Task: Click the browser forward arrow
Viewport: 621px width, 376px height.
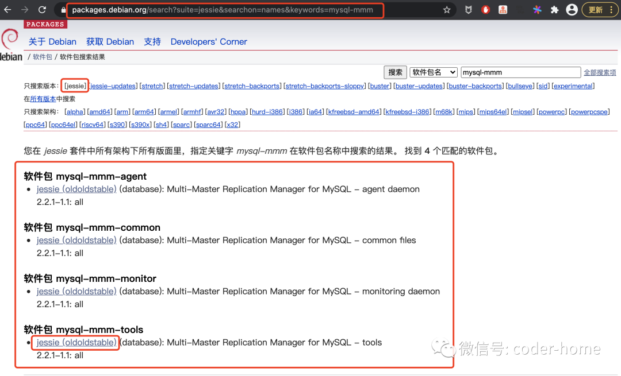Action: [x=25, y=10]
